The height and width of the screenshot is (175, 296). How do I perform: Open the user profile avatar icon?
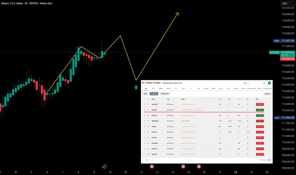pos(269,83)
